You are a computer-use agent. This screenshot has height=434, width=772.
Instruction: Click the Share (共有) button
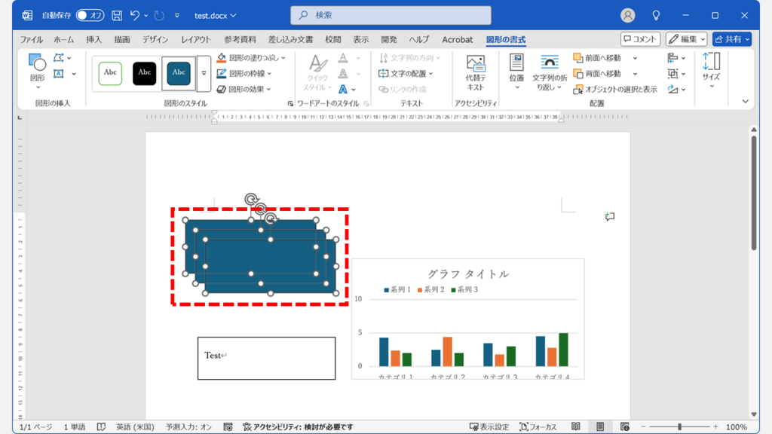pyautogui.click(x=731, y=39)
